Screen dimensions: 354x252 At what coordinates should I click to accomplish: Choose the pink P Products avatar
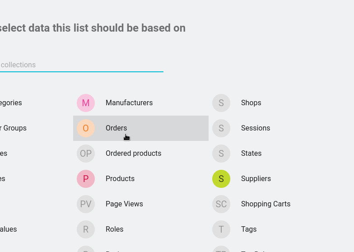click(86, 179)
